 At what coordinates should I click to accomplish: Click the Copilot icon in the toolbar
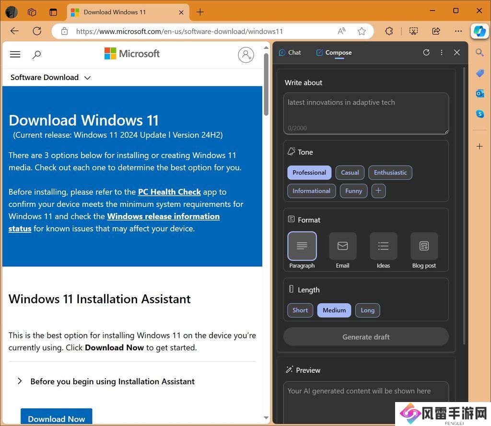pyautogui.click(x=479, y=31)
